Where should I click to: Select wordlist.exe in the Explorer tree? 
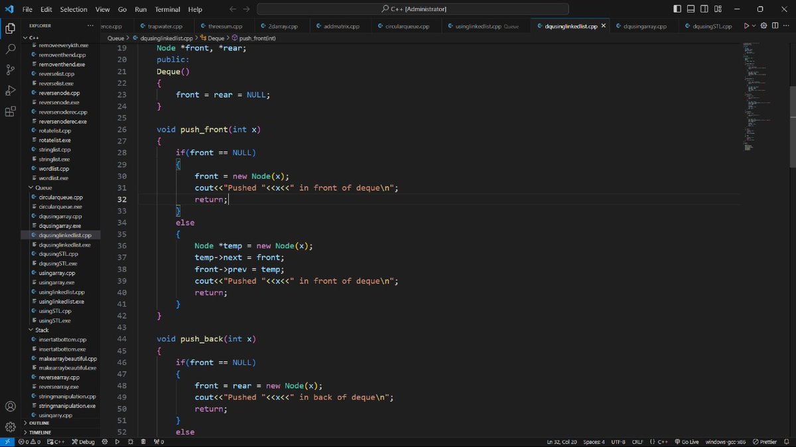tap(60, 178)
